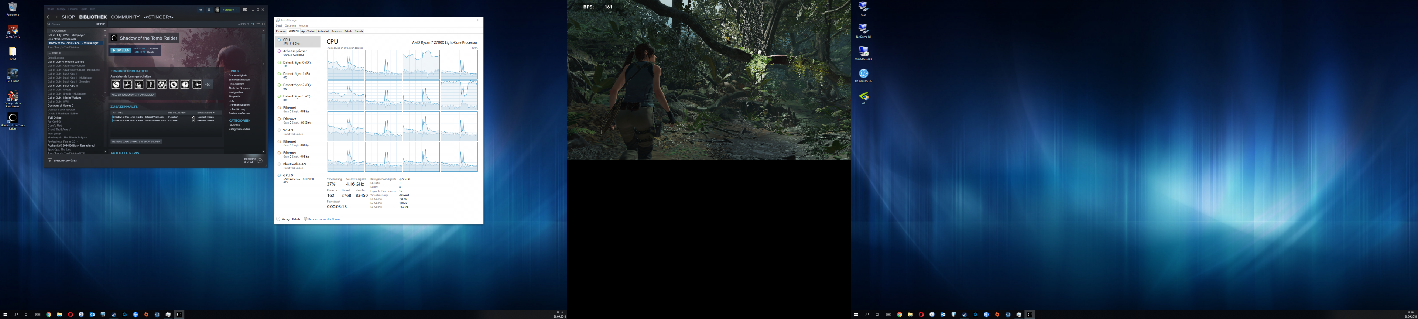Open Steam SHOP section

pyautogui.click(x=68, y=17)
